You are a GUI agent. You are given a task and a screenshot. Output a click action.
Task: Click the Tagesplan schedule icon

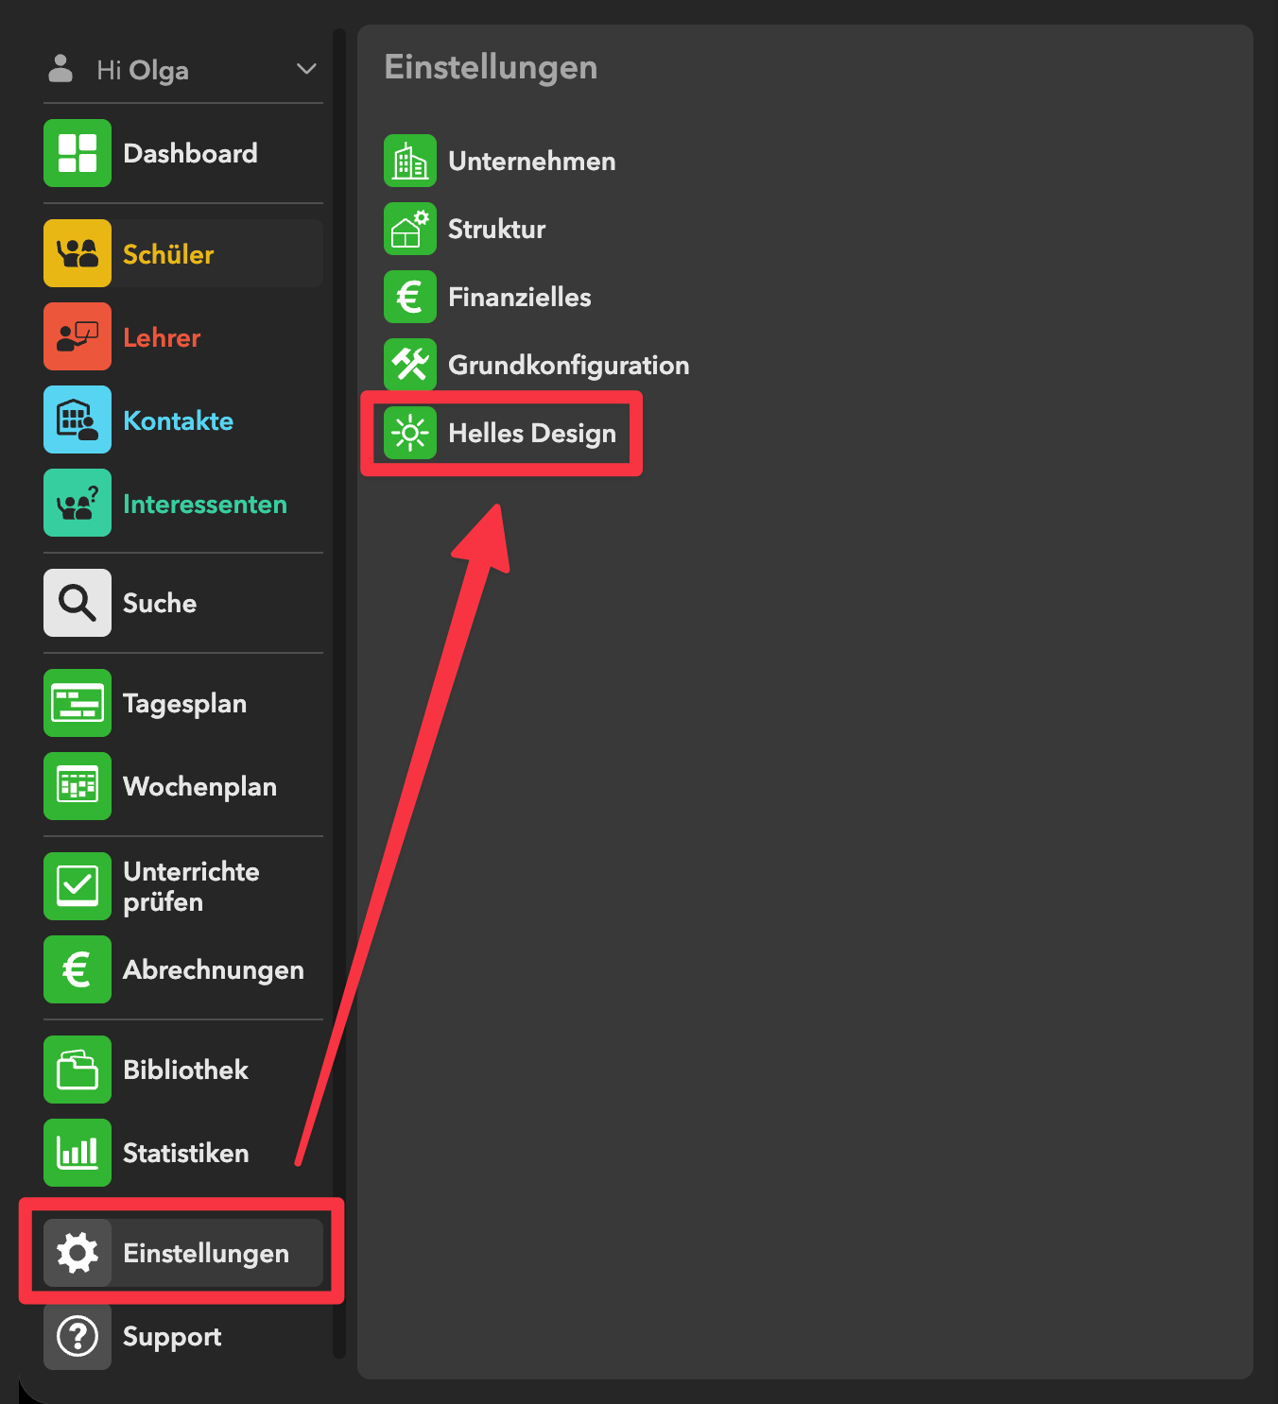click(78, 703)
